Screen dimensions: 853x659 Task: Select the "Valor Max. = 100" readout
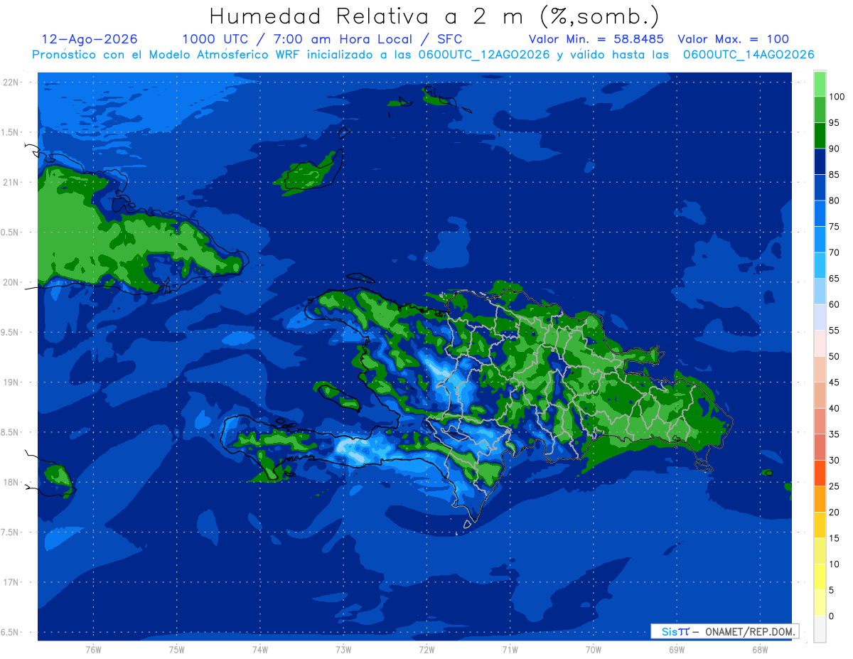point(733,39)
